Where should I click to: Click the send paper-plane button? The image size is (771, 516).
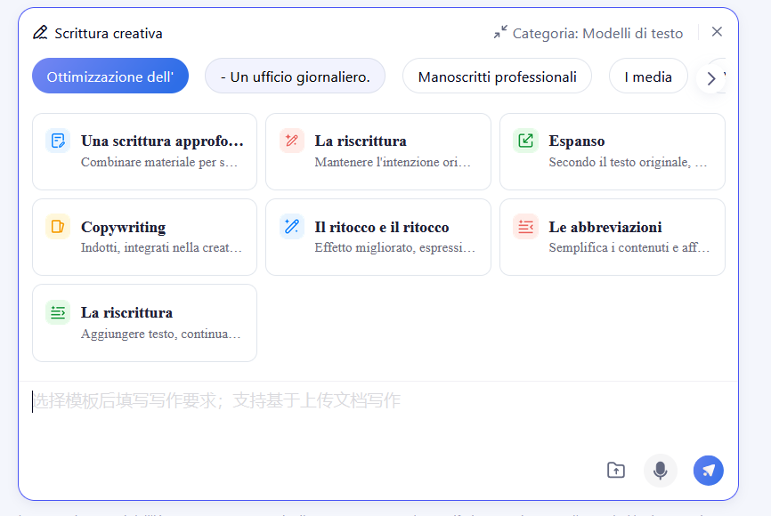pos(708,470)
